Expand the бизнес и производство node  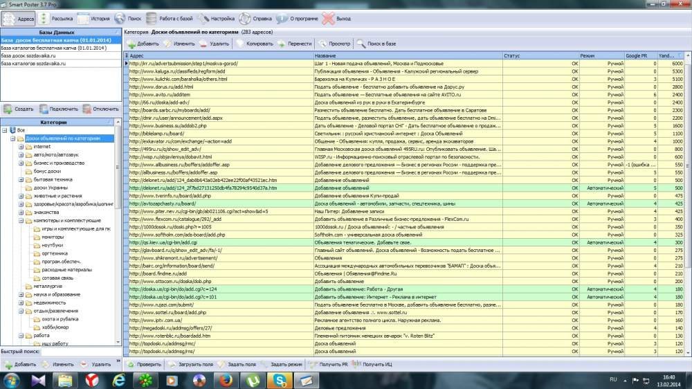[x=21, y=163]
